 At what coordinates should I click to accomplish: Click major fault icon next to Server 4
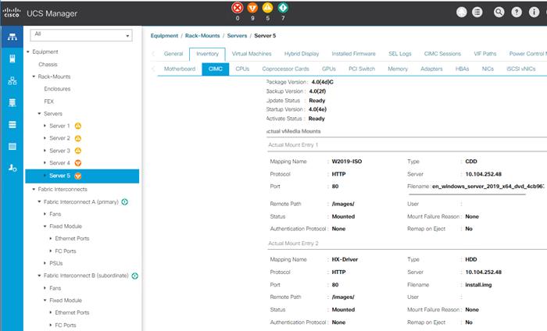[x=78, y=162]
